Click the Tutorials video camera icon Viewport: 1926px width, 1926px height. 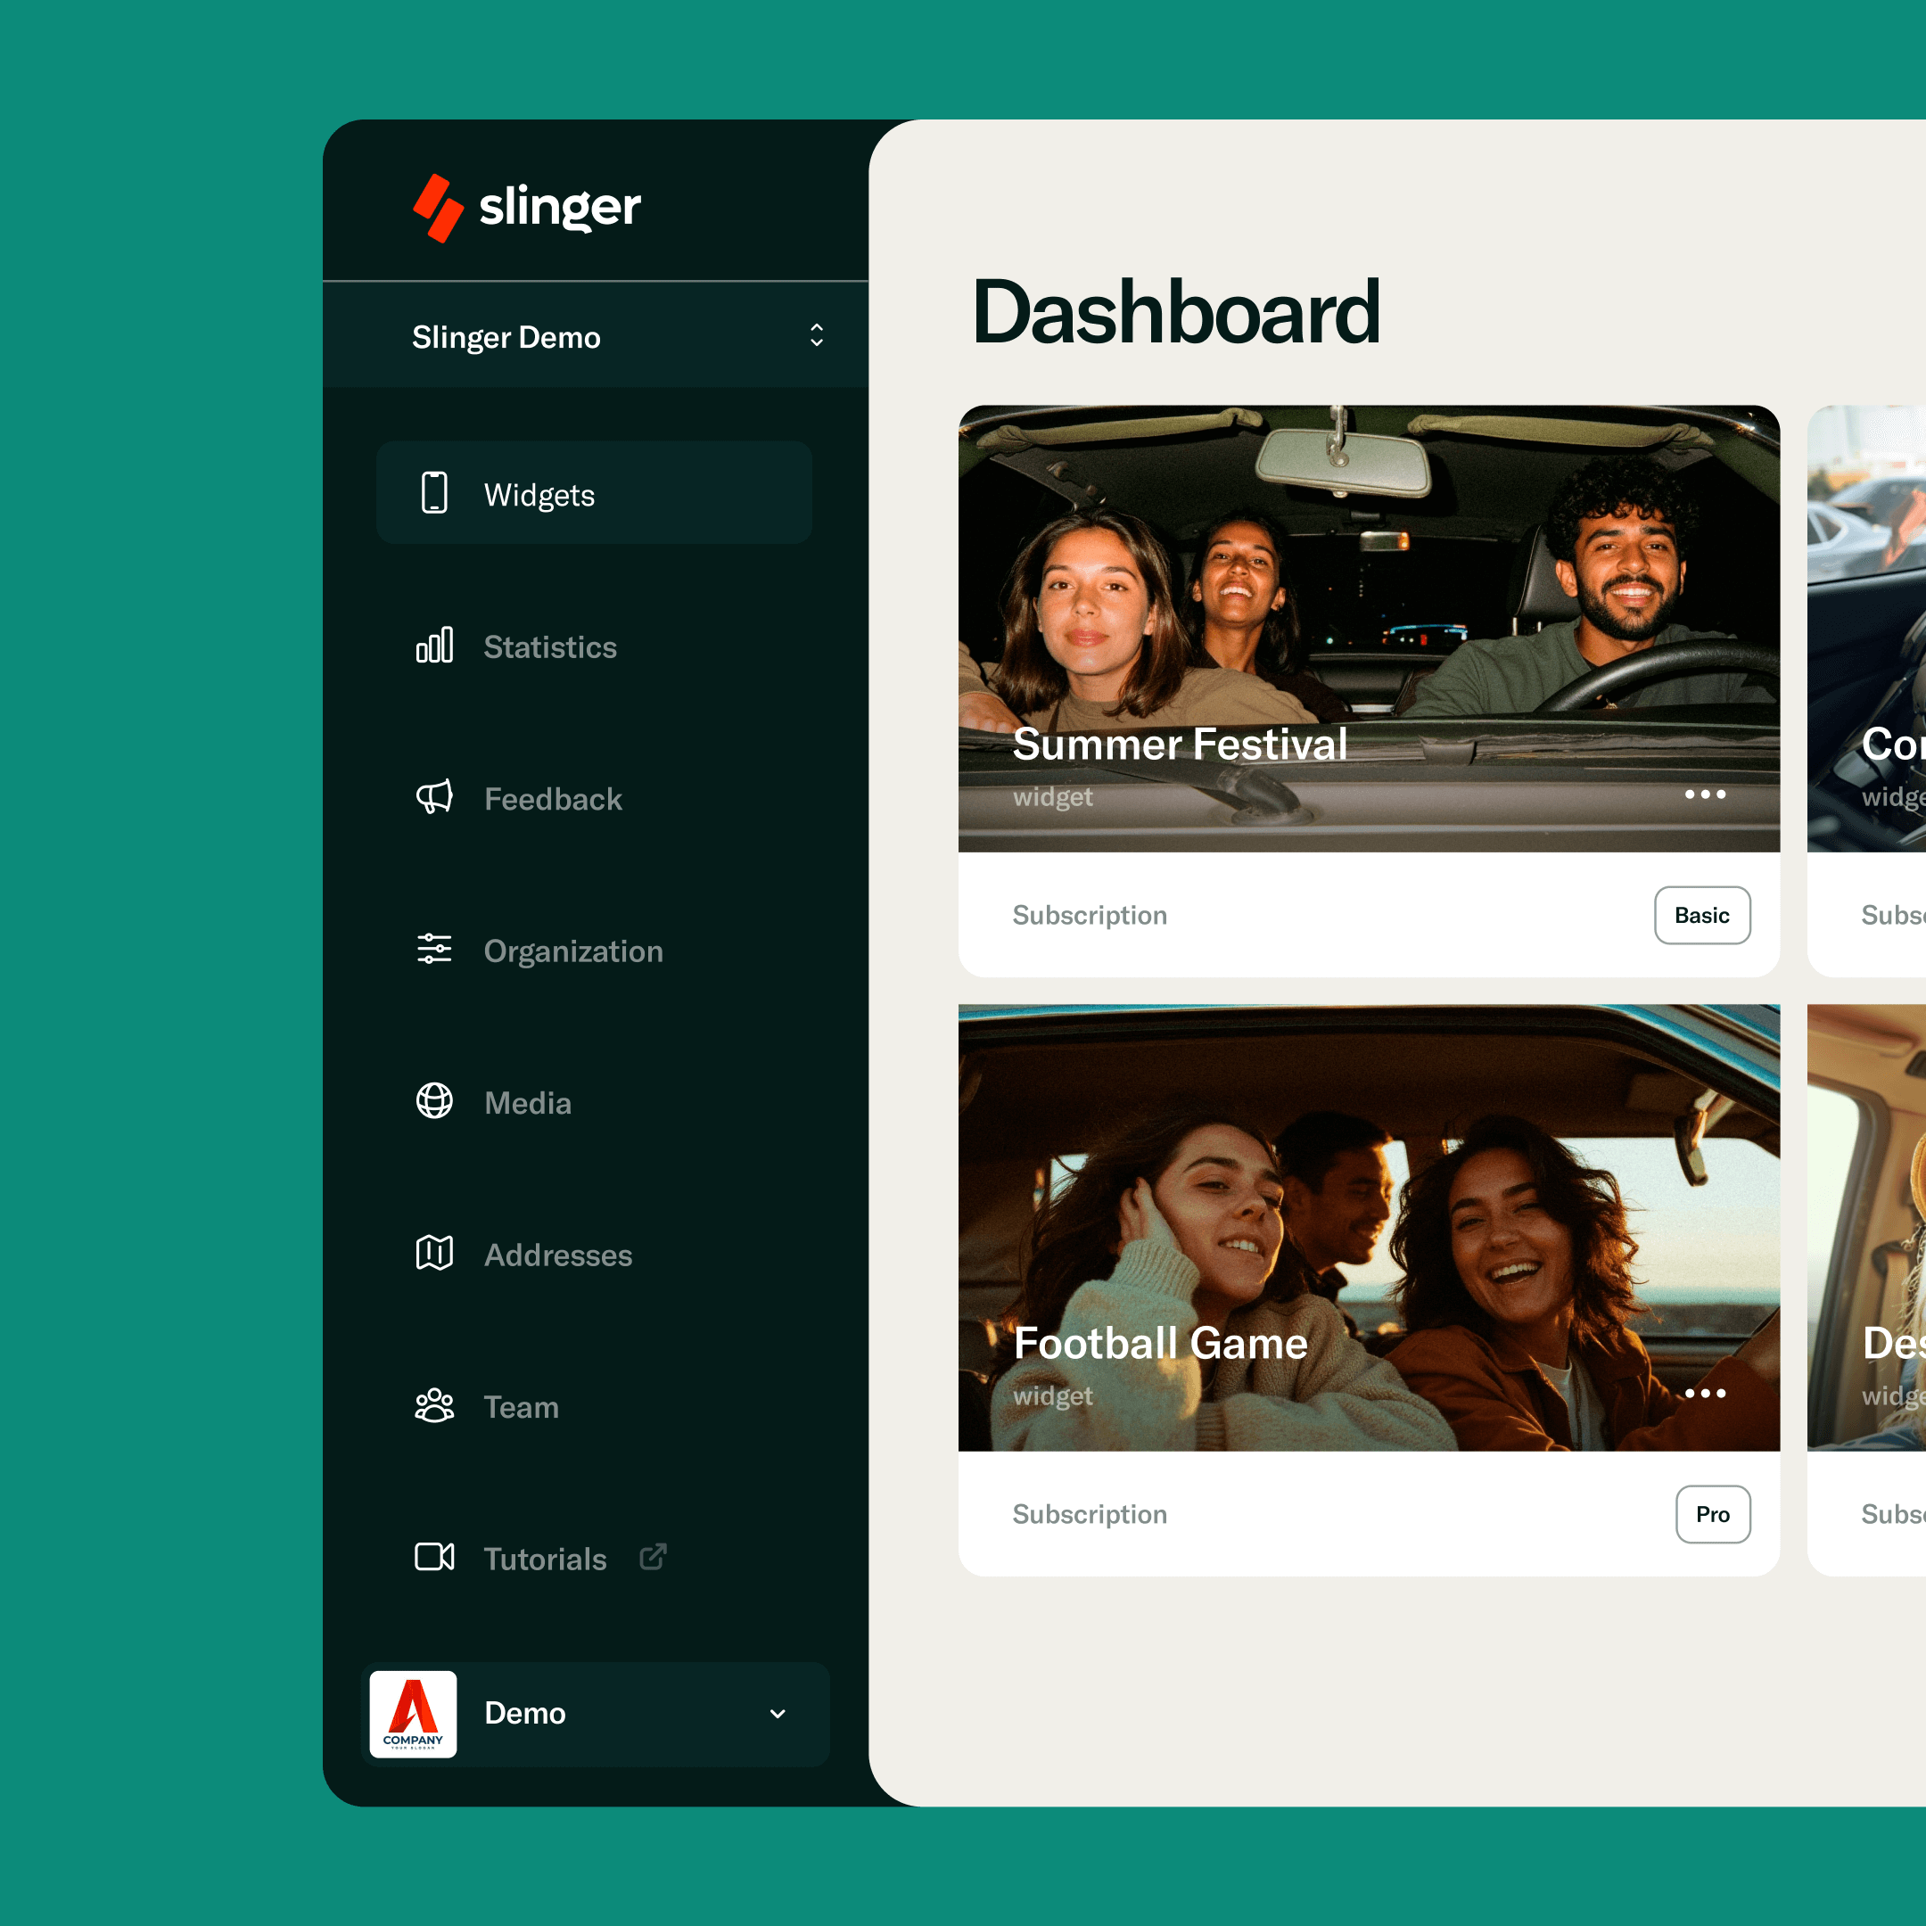[x=433, y=1557]
